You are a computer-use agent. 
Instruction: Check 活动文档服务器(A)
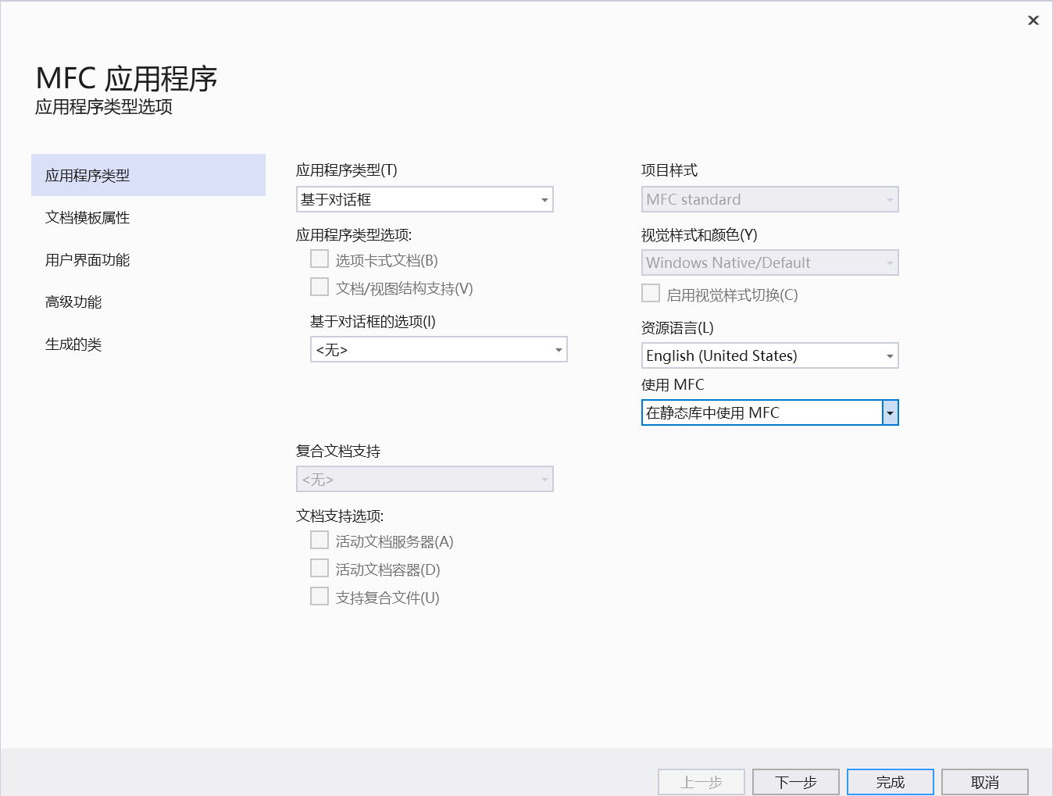click(319, 540)
